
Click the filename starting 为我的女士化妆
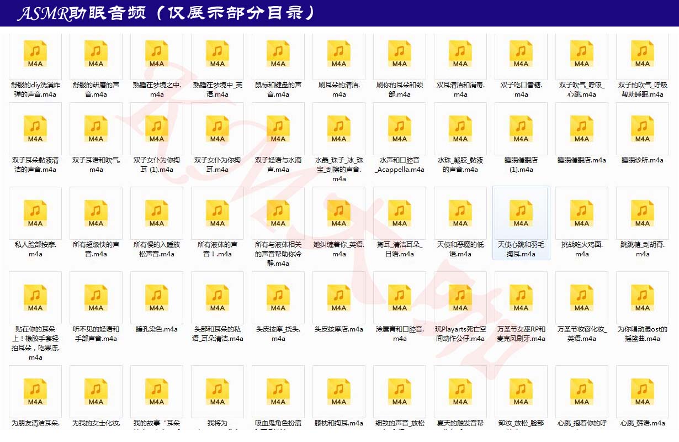pos(96,423)
